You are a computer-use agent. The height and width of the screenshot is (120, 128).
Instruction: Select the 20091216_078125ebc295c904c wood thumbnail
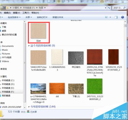(x=95, y=57)
